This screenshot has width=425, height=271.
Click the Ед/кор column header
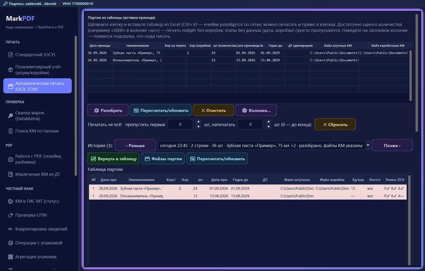pyautogui.click(x=358, y=180)
